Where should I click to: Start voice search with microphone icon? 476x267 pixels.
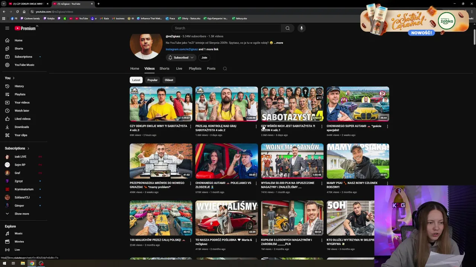click(x=302, y=28)
